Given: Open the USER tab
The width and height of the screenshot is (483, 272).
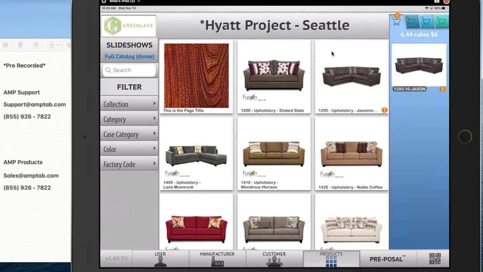Looking at the screenshot, I should point(160,259).
